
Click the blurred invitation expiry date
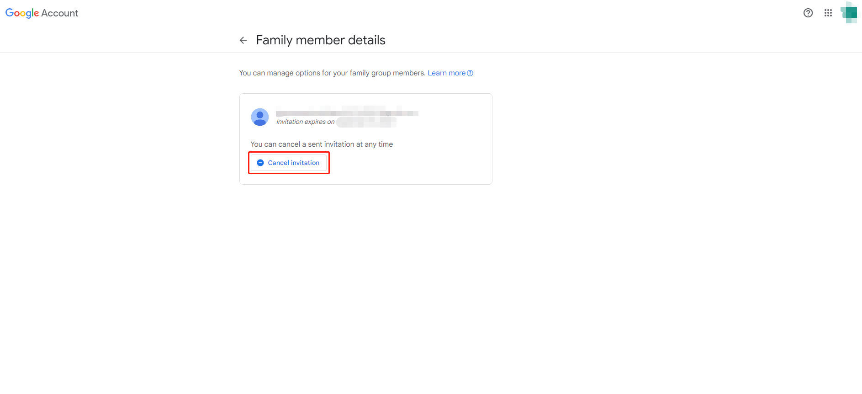(x=366, y=122)
